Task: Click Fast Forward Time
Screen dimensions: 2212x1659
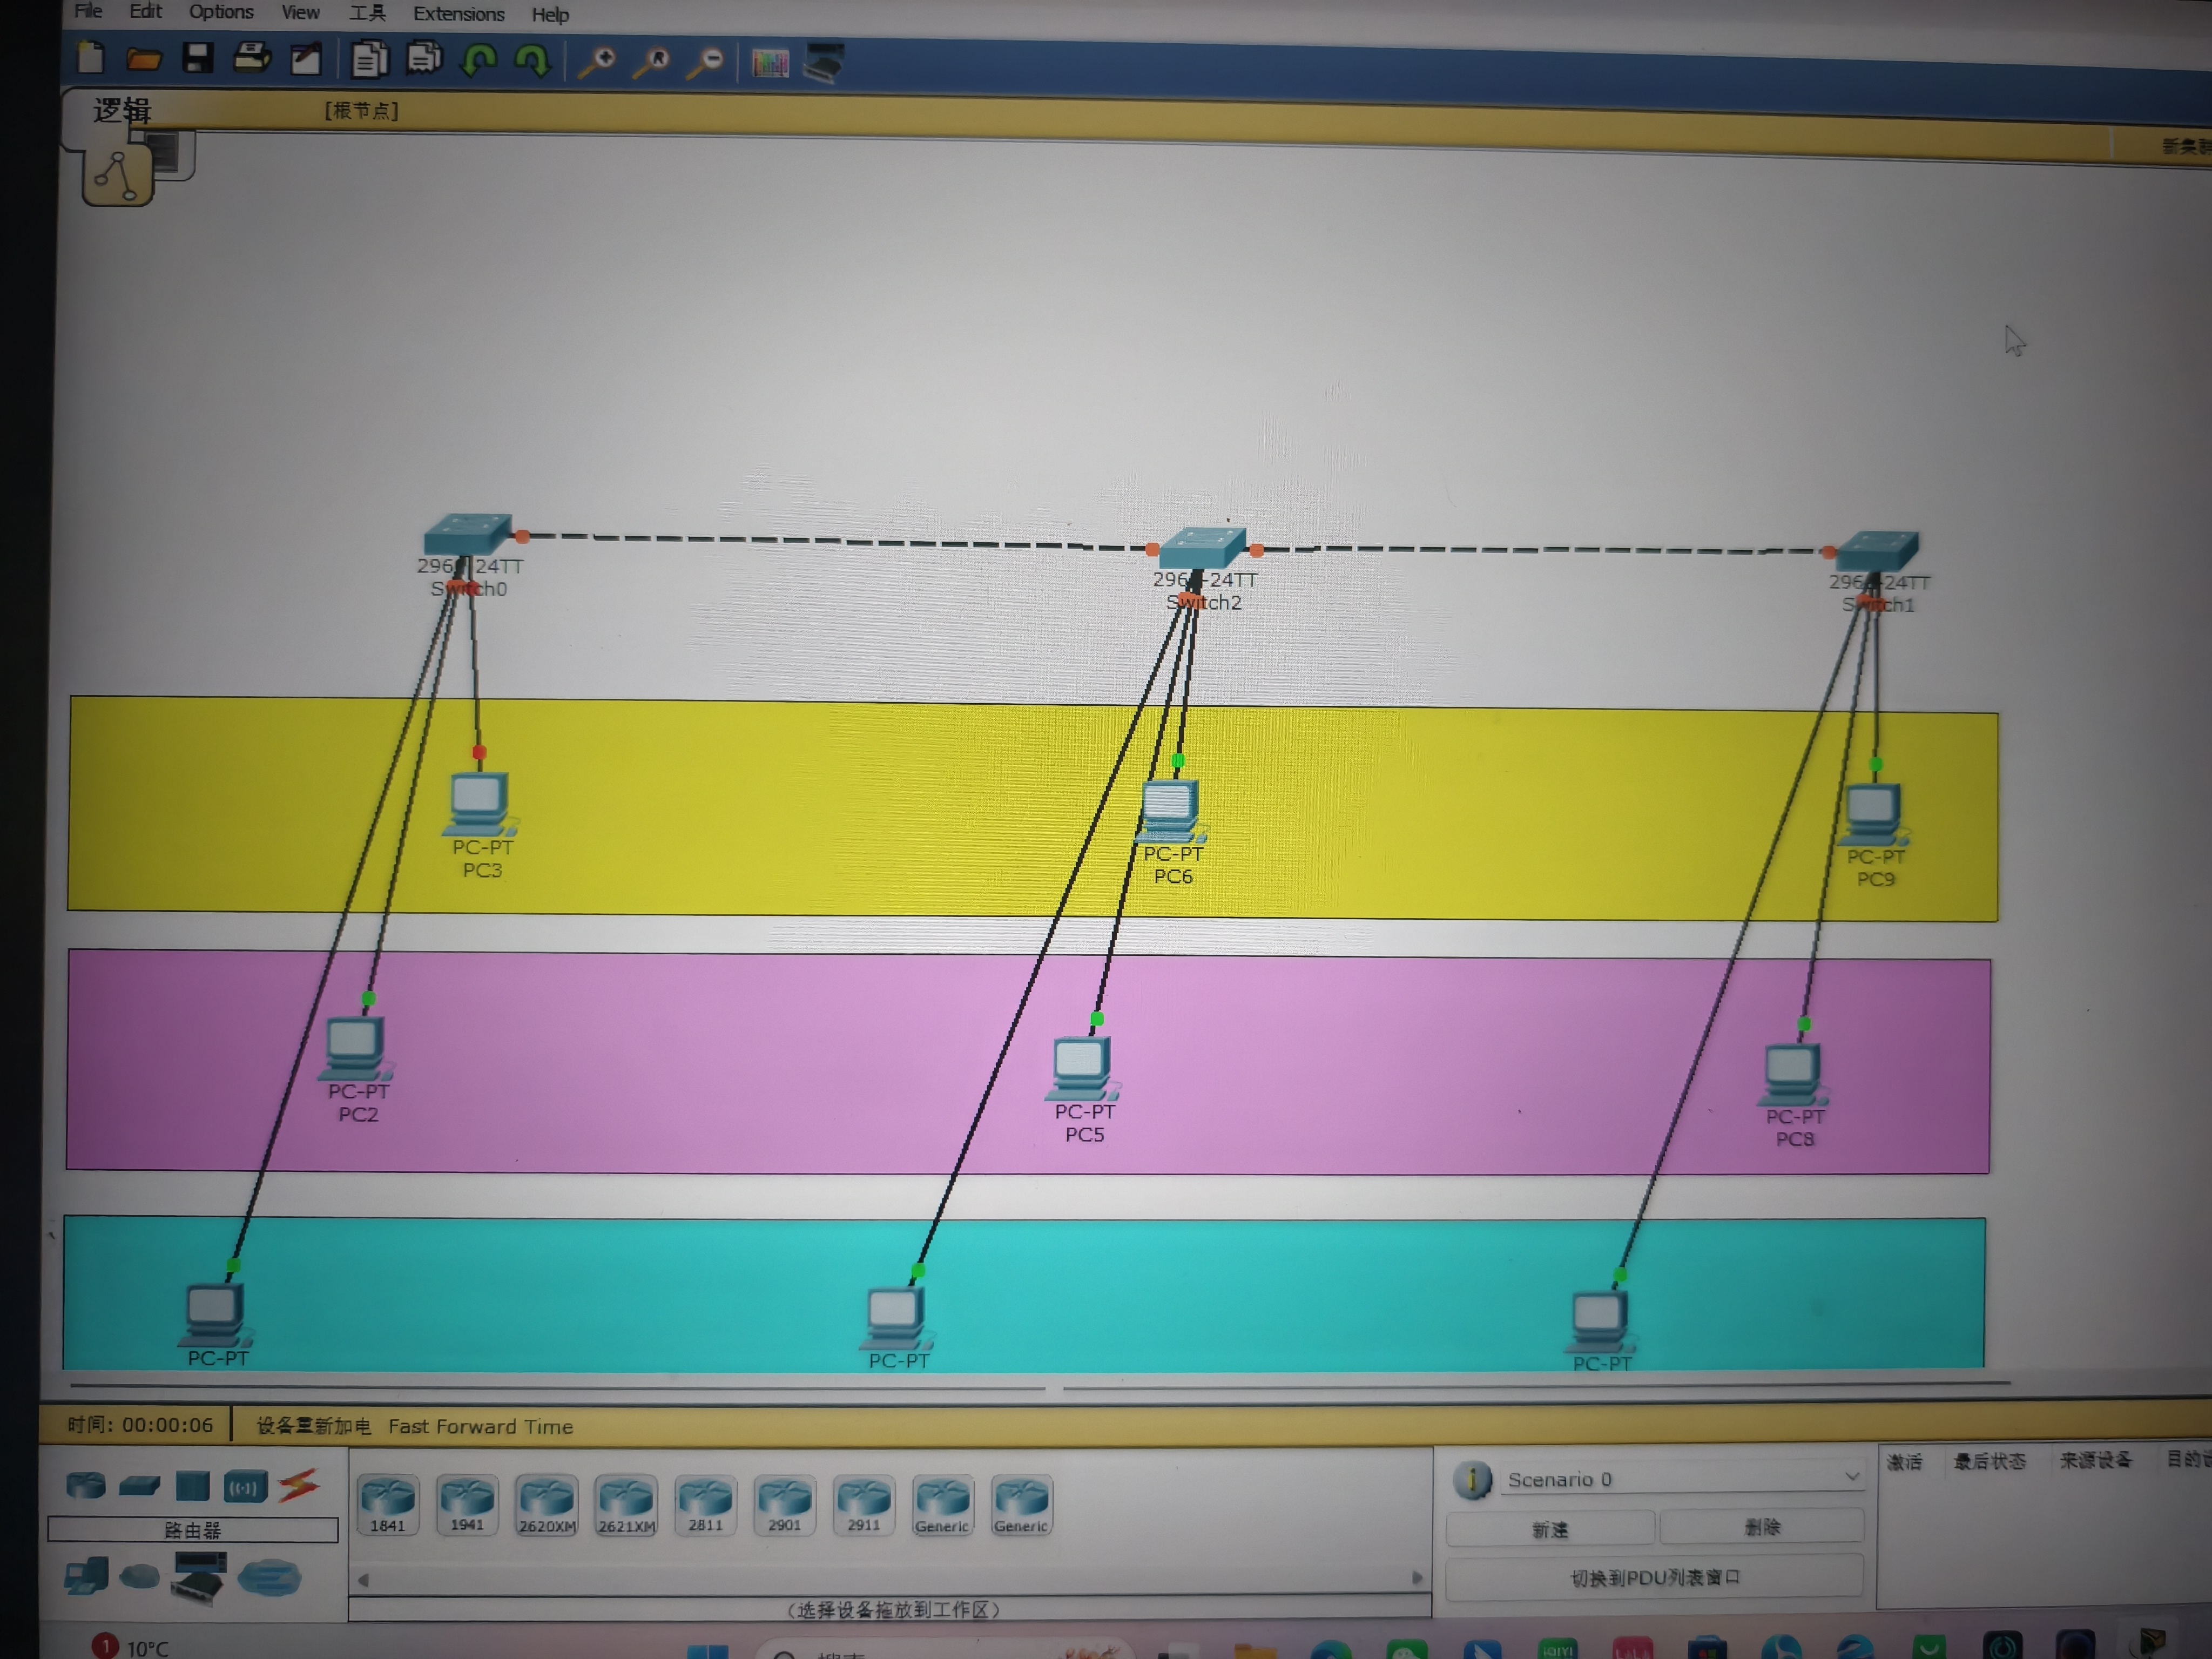Action: (480, 1426)
